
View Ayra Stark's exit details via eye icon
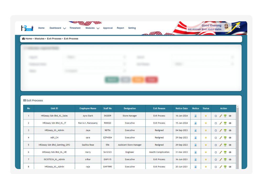point(230,116)
